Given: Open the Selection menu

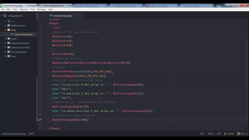Looking at the screenshot, I should (24, 9).
